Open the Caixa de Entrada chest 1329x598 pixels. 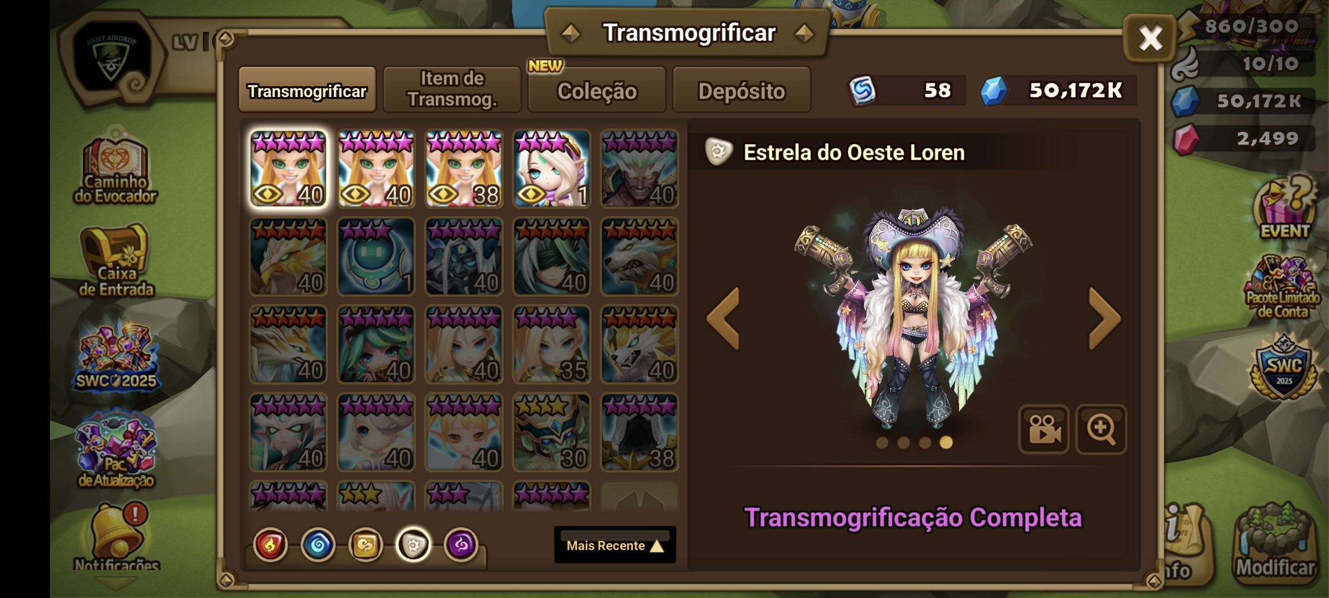pos(116,260)
